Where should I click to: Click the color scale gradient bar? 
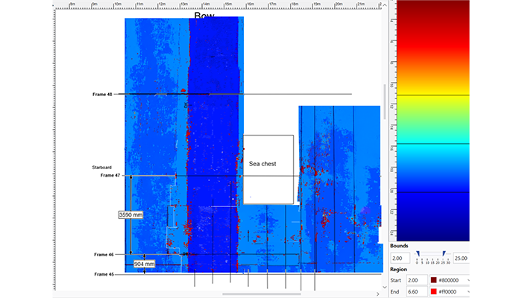433,121
